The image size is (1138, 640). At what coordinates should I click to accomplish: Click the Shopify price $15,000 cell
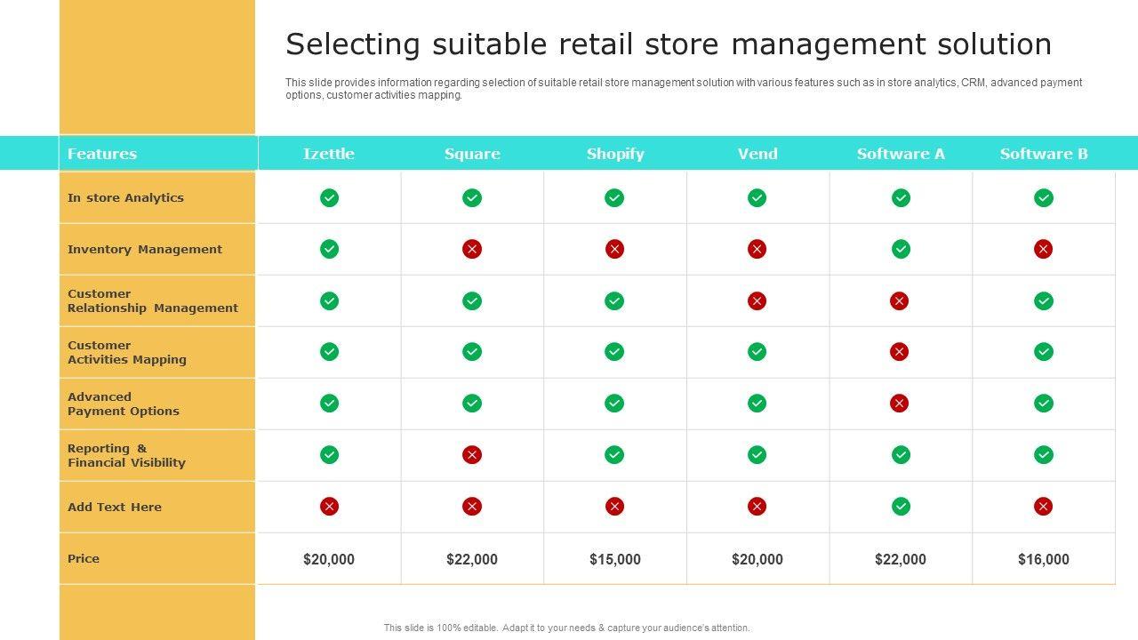(615, 559)
